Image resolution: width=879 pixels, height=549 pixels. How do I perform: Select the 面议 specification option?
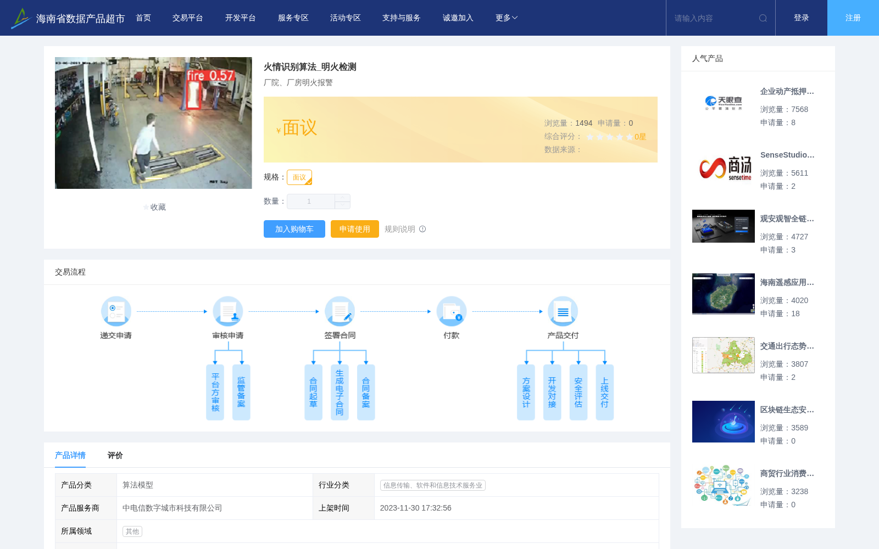[x=299, y=177]
